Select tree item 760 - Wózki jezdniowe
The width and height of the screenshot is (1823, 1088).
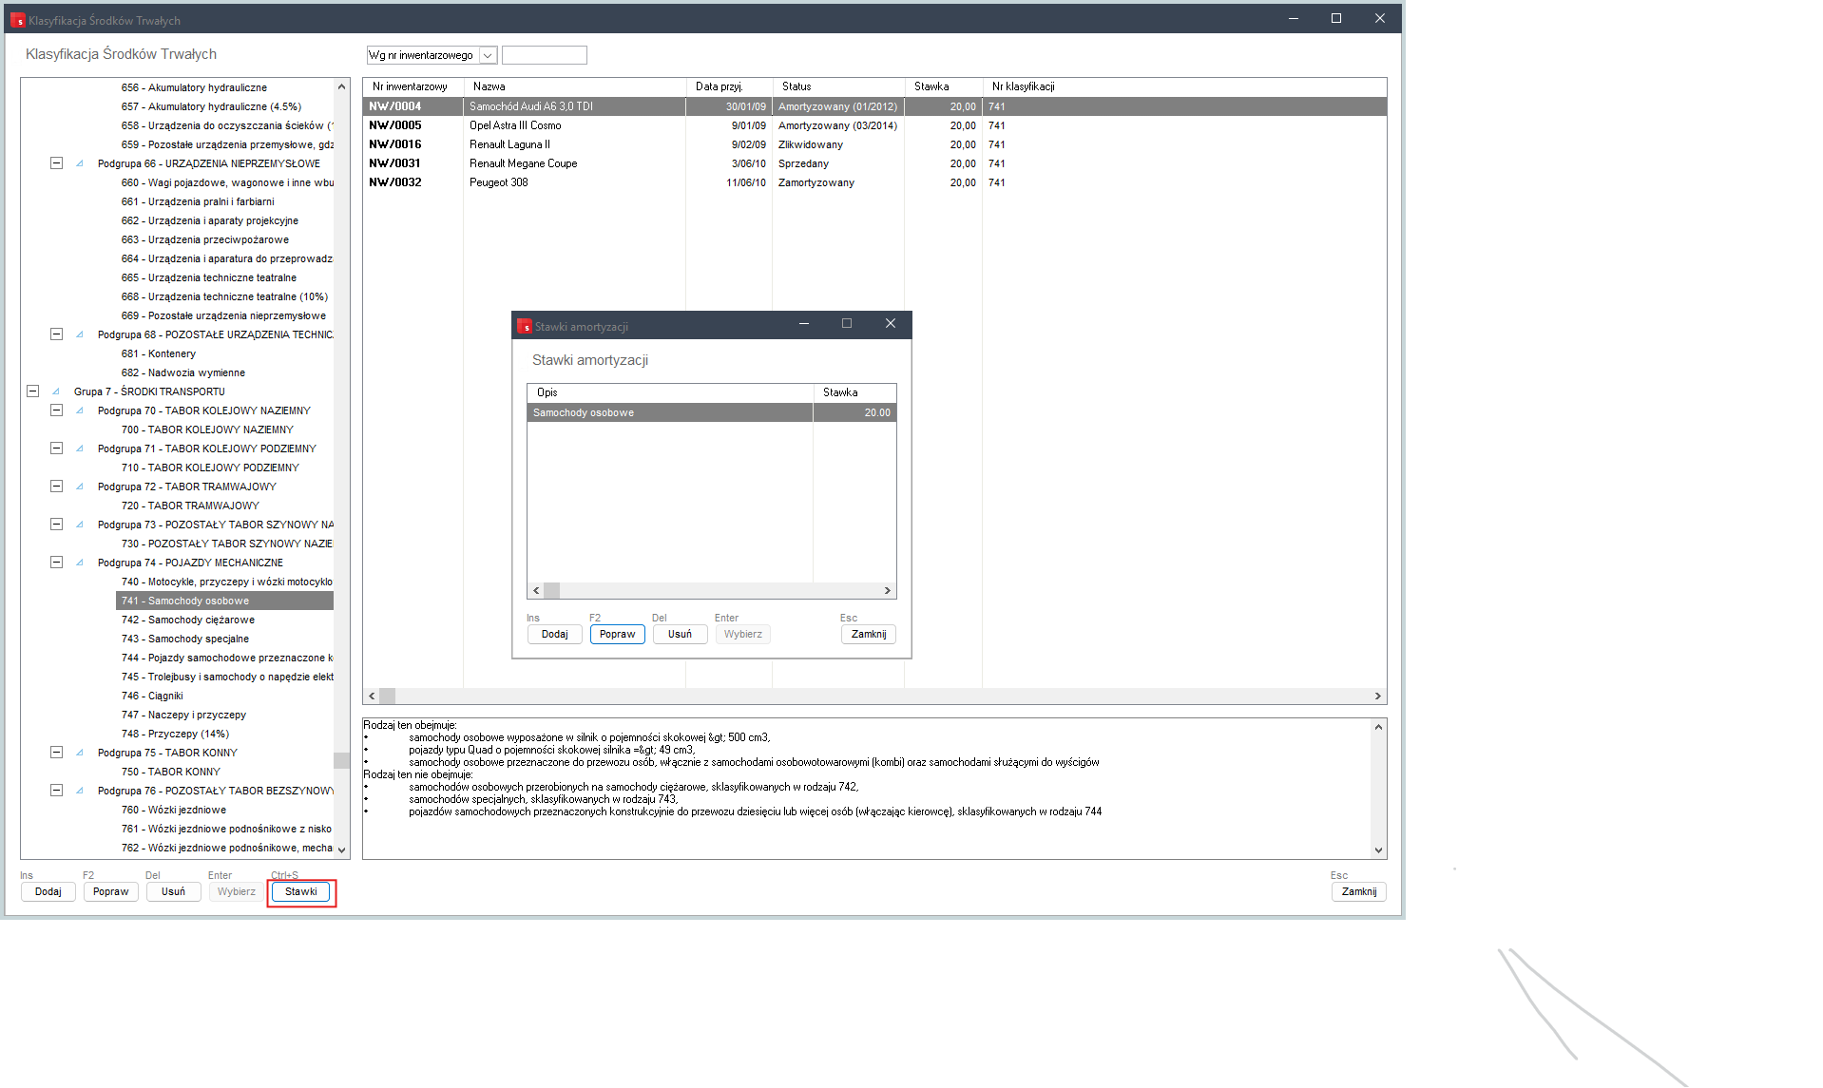174,810
